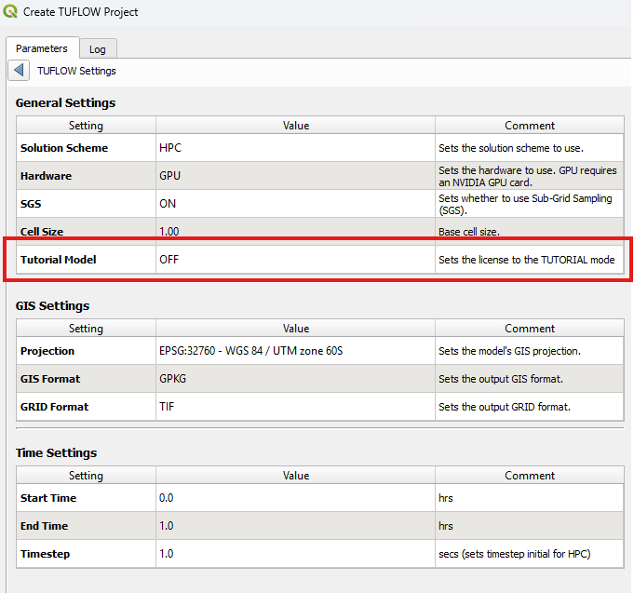
Task: Click the Timestep value field
Action: point(295,554)
